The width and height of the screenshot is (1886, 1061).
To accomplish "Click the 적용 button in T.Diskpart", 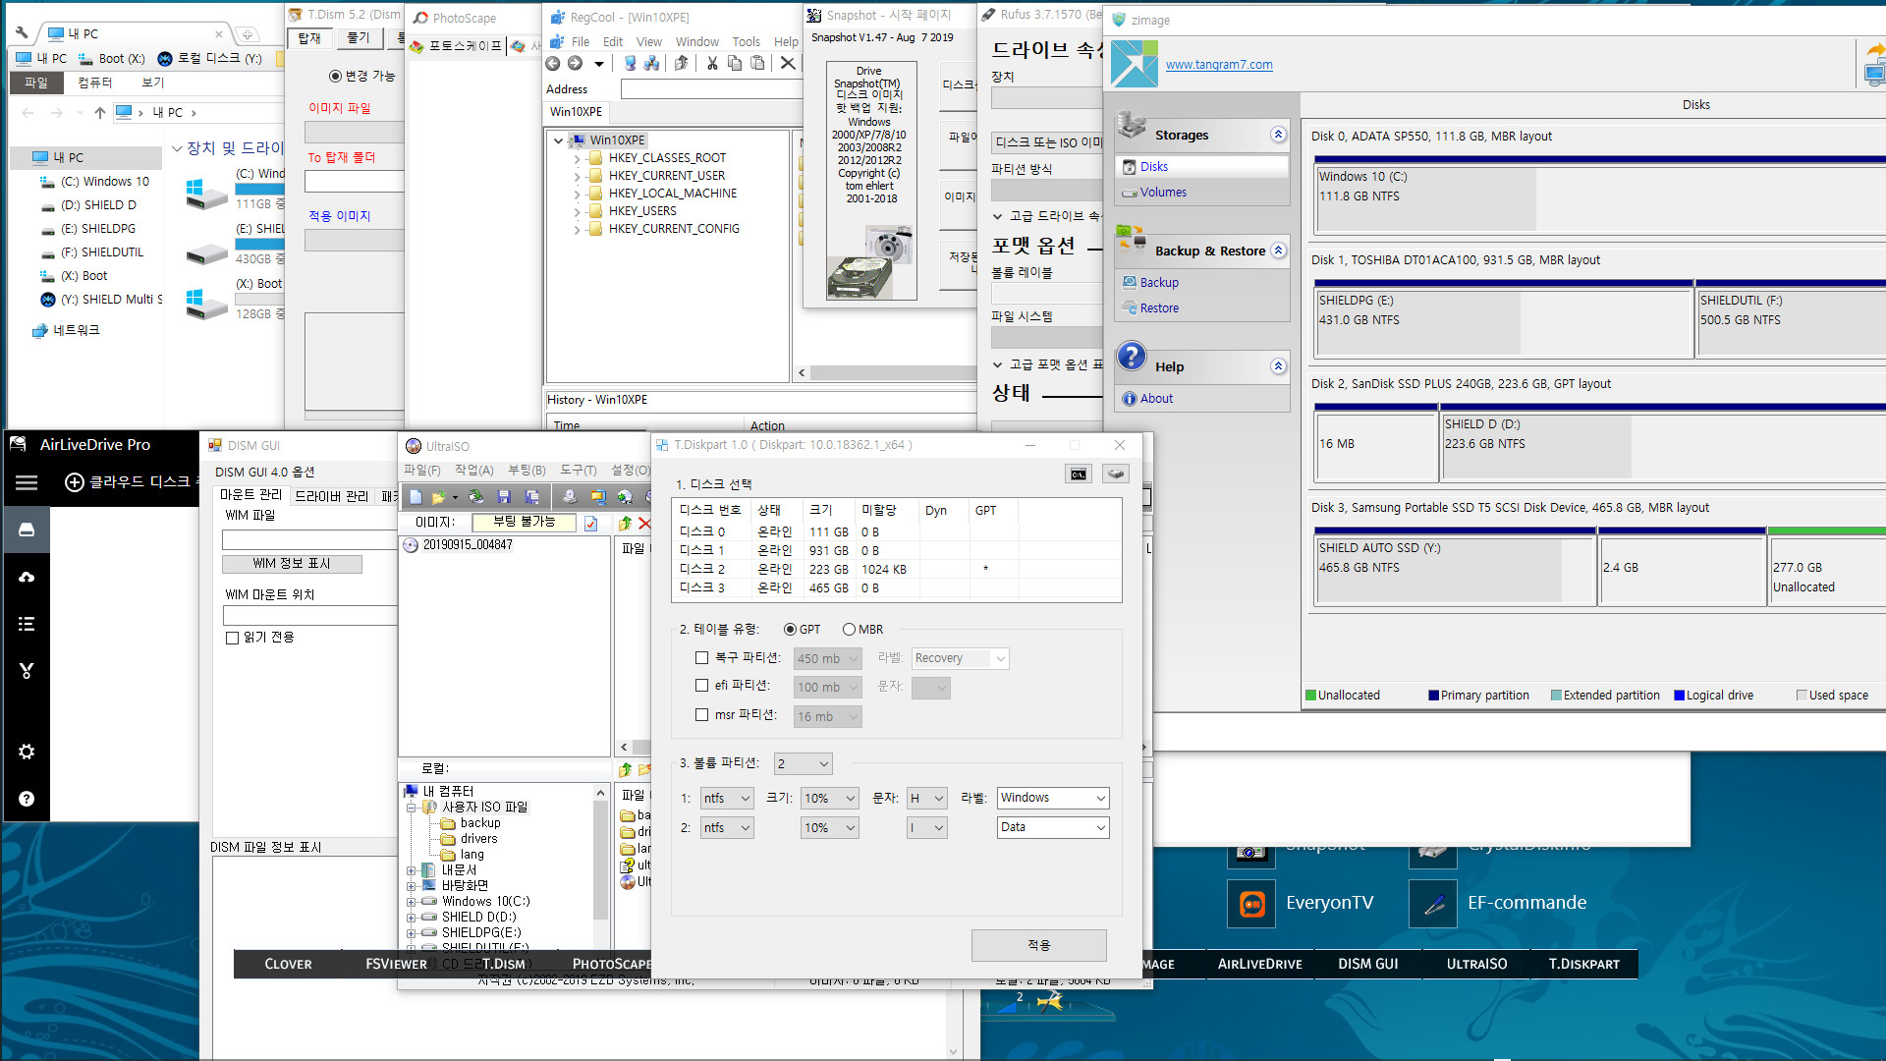I will point(1038,945).
